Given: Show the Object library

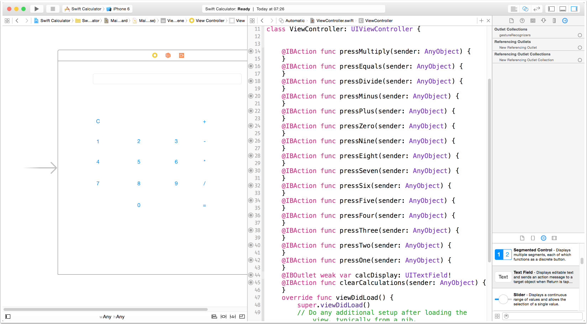Looking at the screenshot, I should [x=544, y=238].
